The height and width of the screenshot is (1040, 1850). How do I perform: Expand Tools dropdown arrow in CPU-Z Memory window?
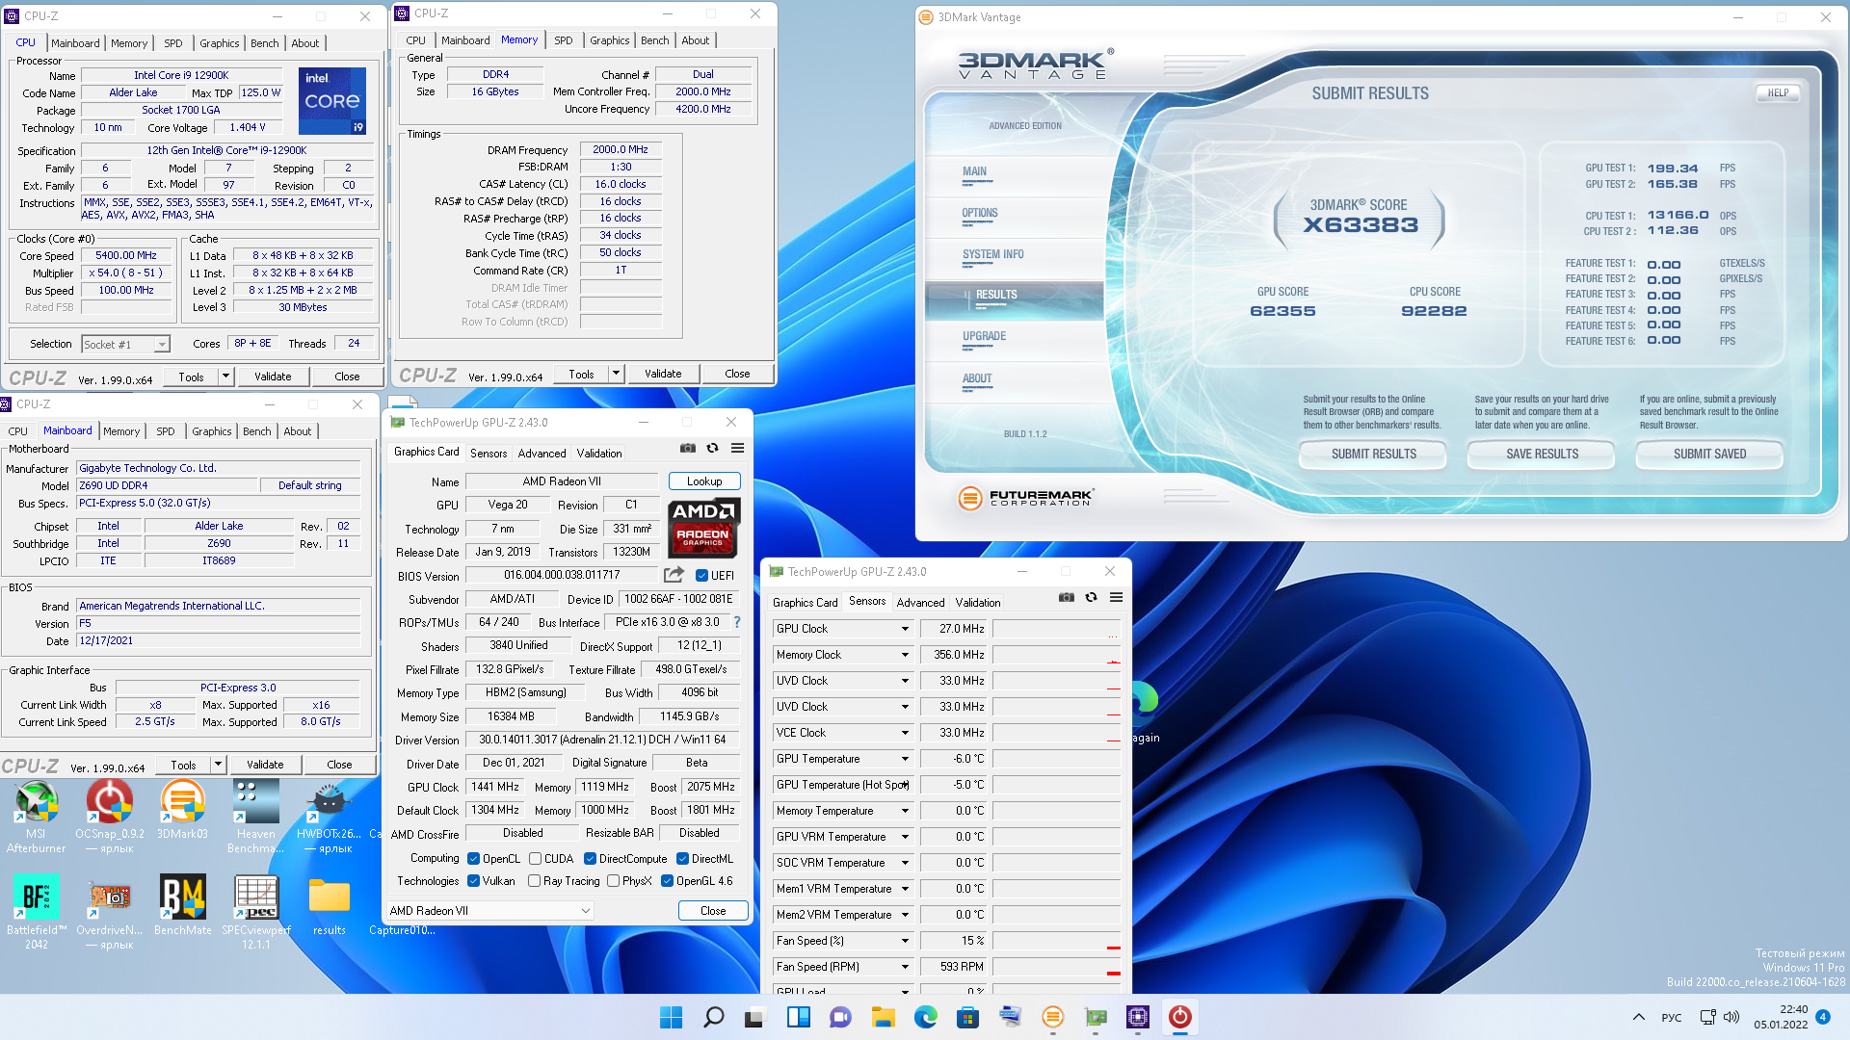pyautogui.click(x=616, y=374)
